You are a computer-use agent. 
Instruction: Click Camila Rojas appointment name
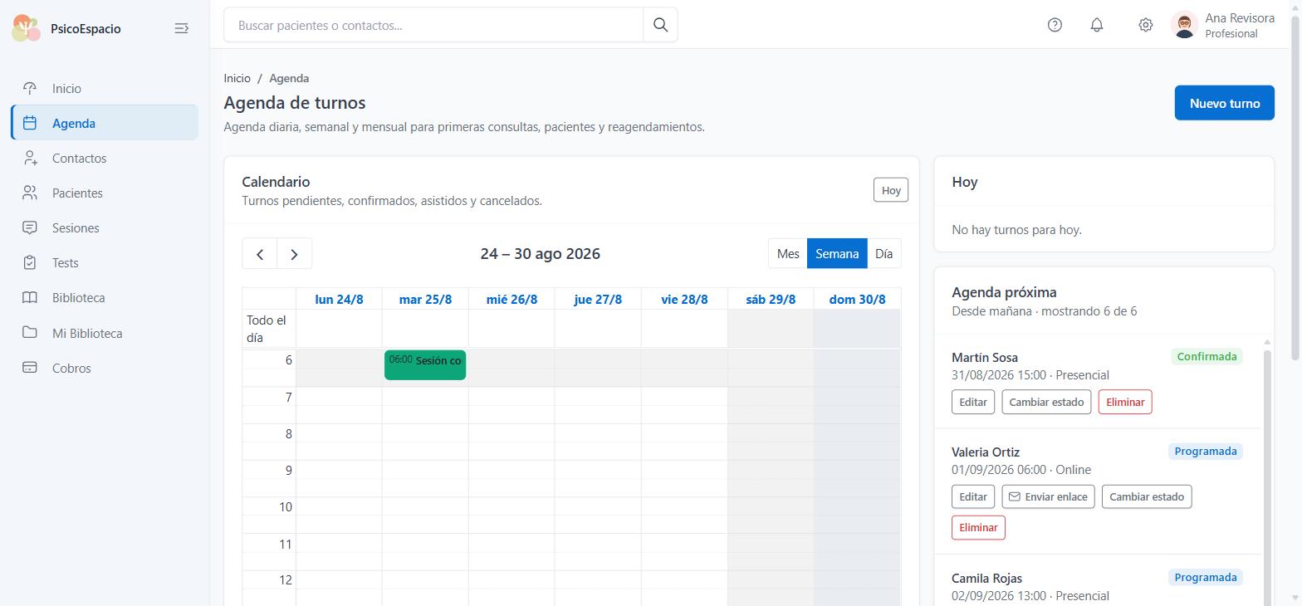tap(986, 578)
